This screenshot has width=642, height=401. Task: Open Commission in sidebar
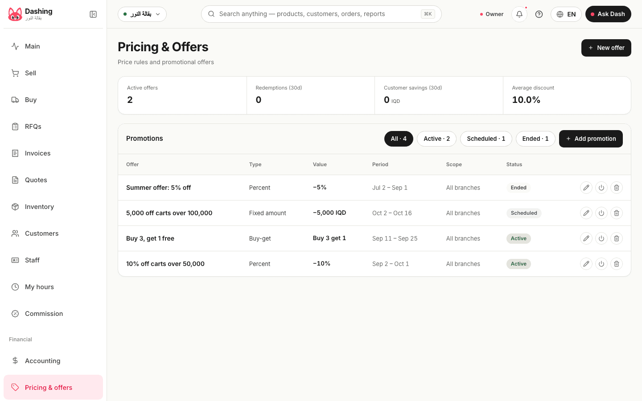53,314
